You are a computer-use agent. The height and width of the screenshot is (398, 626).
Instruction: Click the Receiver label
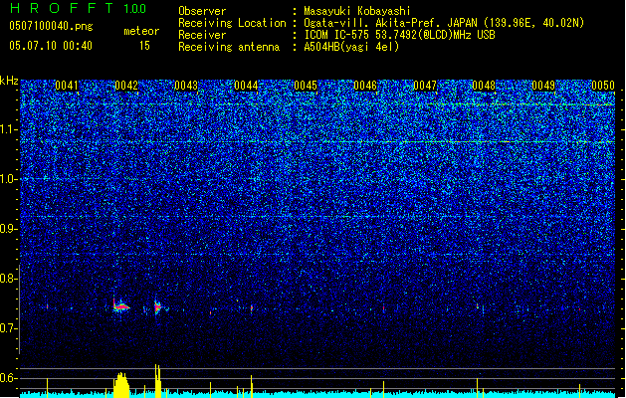[x=202, y=35]
